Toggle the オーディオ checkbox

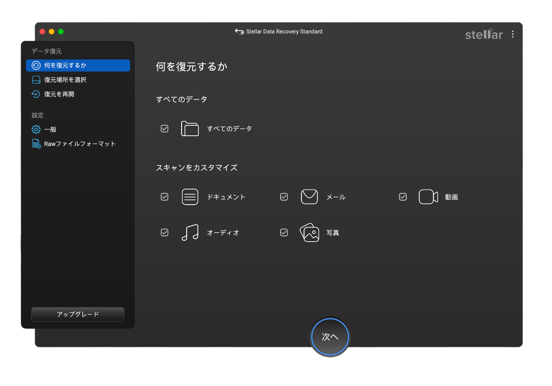164,233
